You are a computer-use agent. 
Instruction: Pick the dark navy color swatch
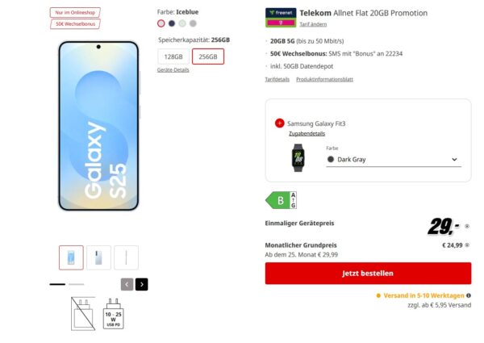point(172,23)
